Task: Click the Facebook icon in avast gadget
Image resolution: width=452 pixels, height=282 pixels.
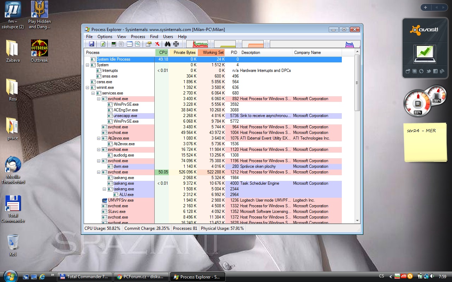Action: [x=435, y=71]
